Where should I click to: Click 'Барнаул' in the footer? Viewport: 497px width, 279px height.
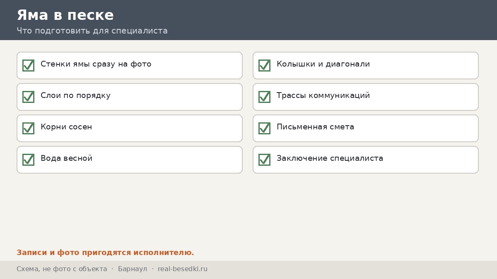[133, 269]
